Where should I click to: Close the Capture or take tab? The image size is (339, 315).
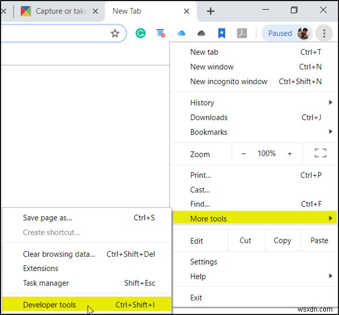pyautogui.click(x=95, y=11)
